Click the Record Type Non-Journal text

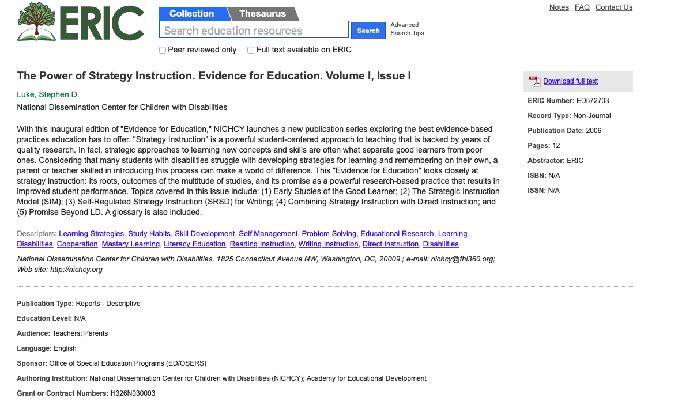click(569, 116)
